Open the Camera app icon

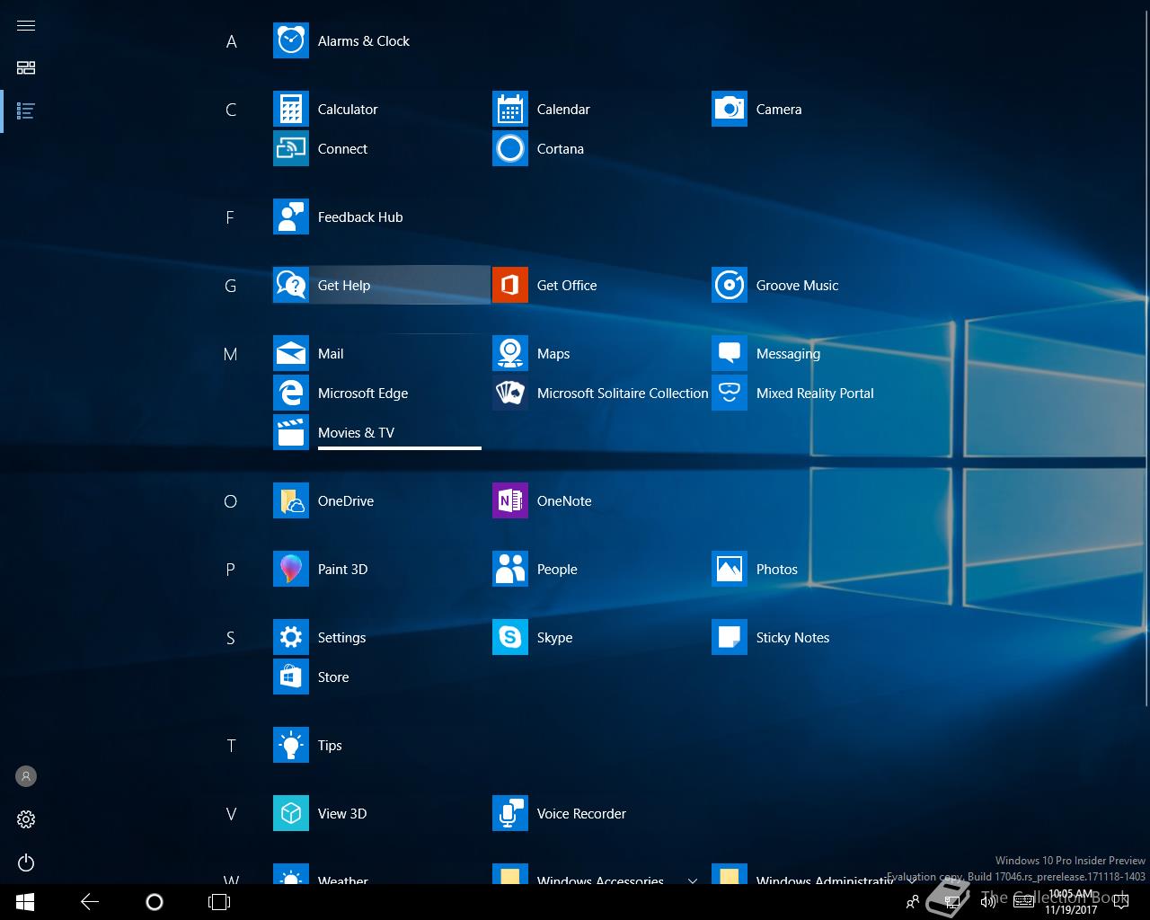[730, 110]
